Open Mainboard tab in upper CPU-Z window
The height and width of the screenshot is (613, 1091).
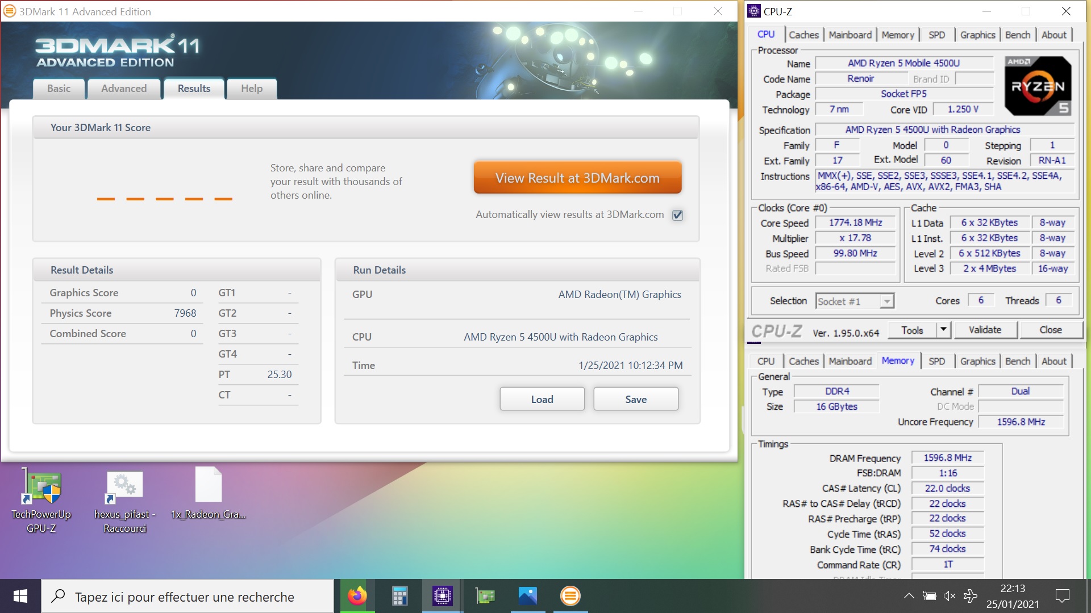coord(850,35)
